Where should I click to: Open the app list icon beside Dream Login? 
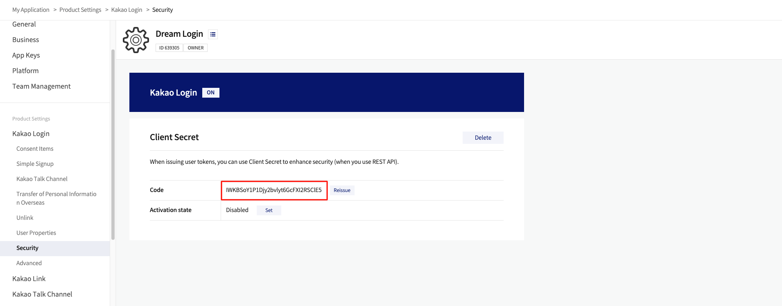213,34
